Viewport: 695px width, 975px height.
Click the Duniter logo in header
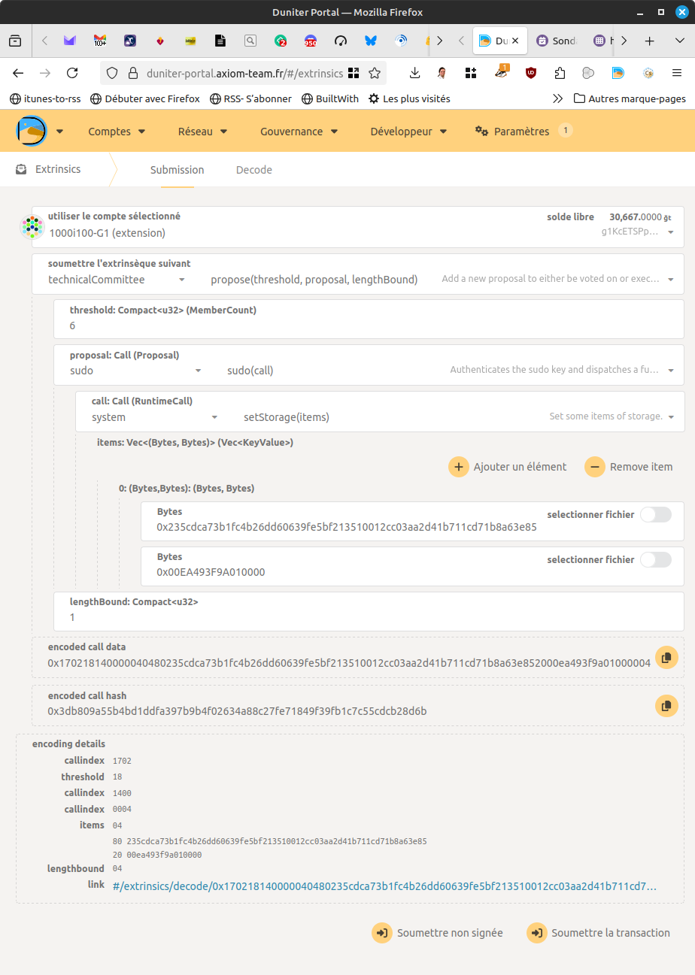(32, 132)
